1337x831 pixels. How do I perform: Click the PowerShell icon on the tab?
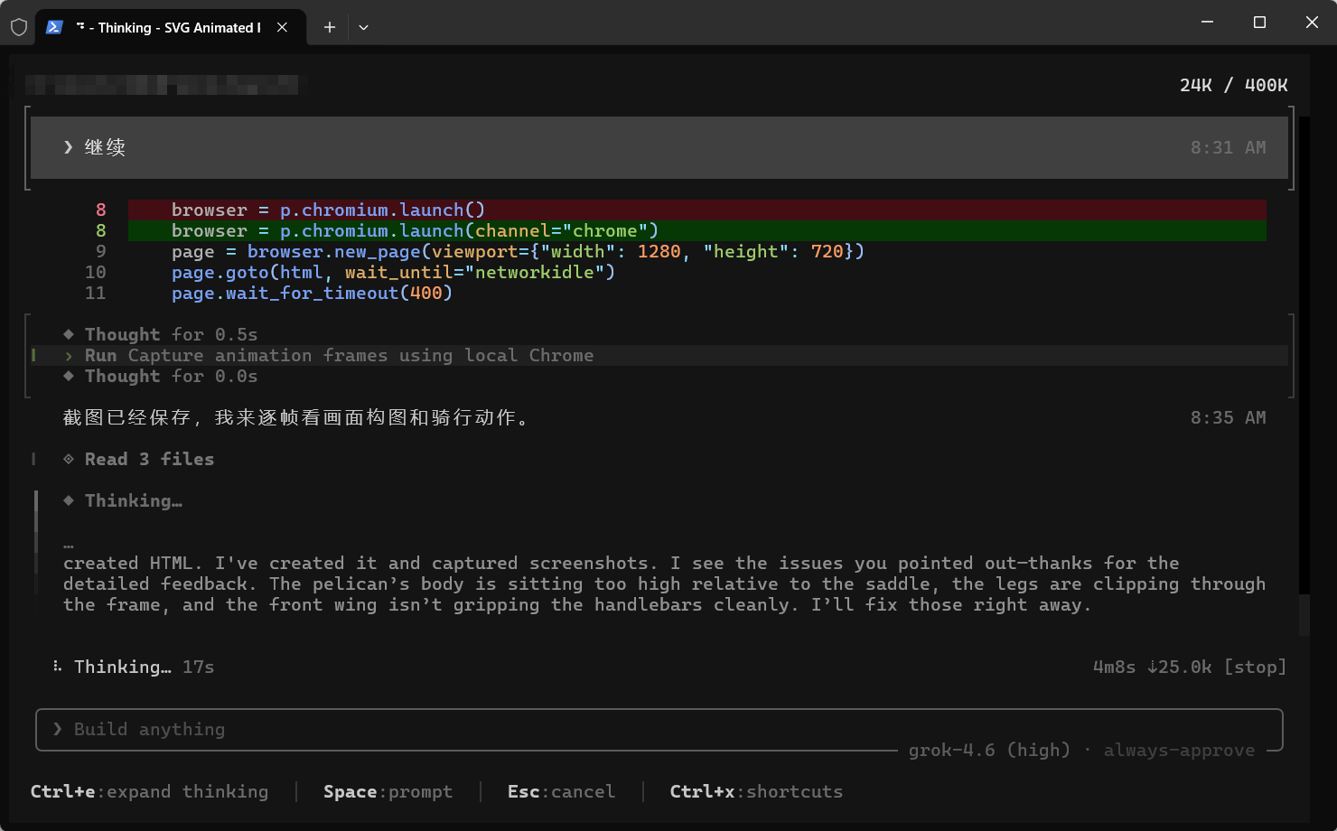[54, 27]
